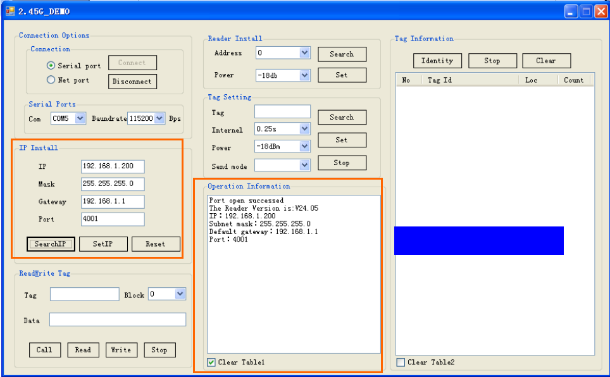Click the Loc column header
The image size is (610, 377).
538,80
